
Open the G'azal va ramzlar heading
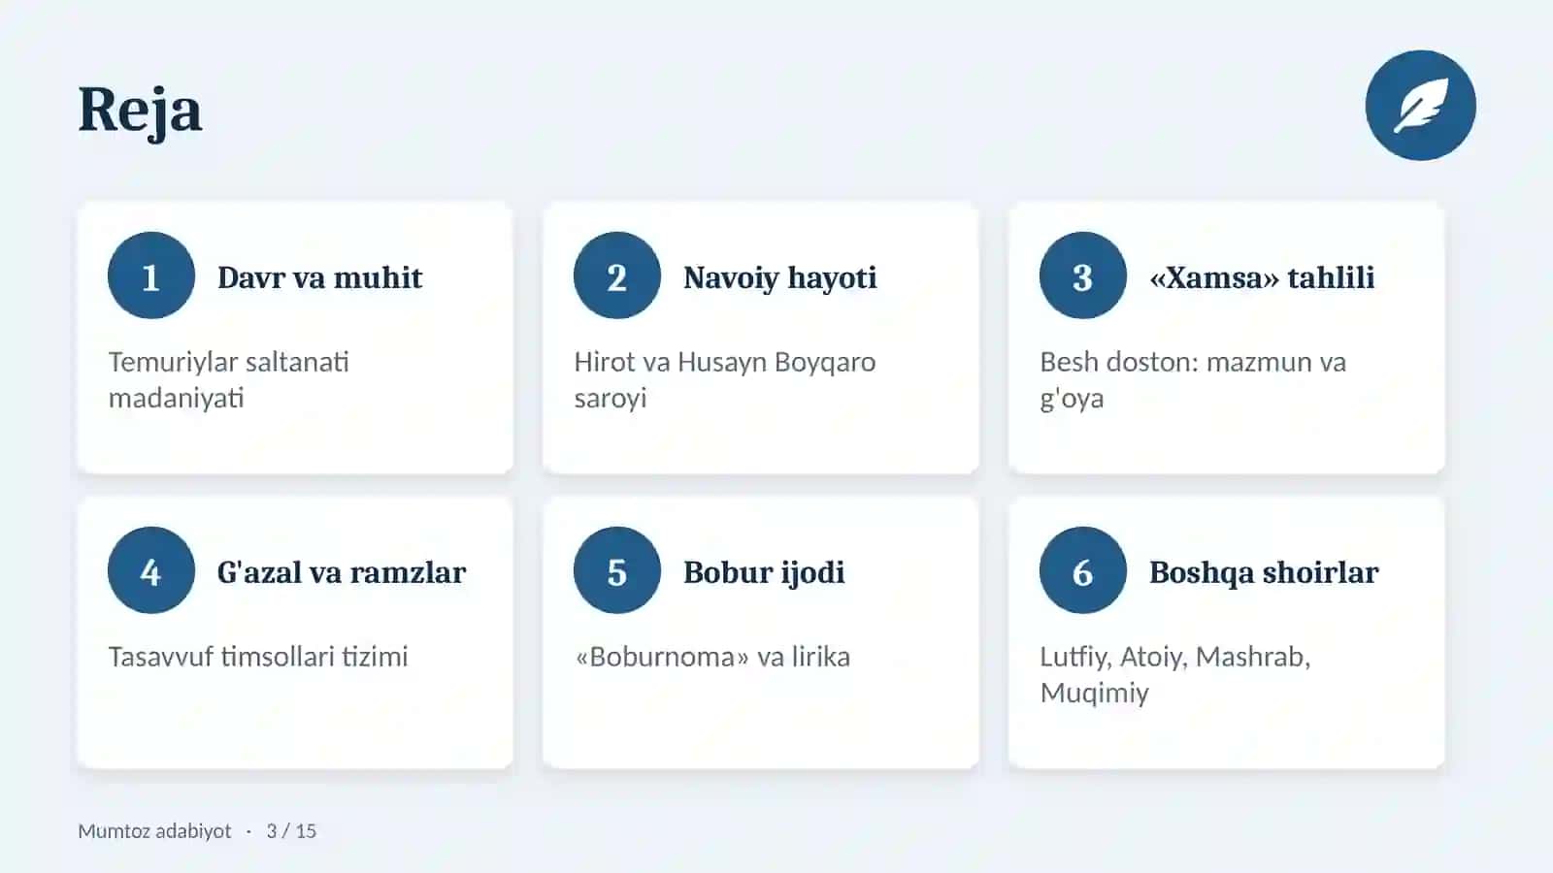(x=342, y=572)
